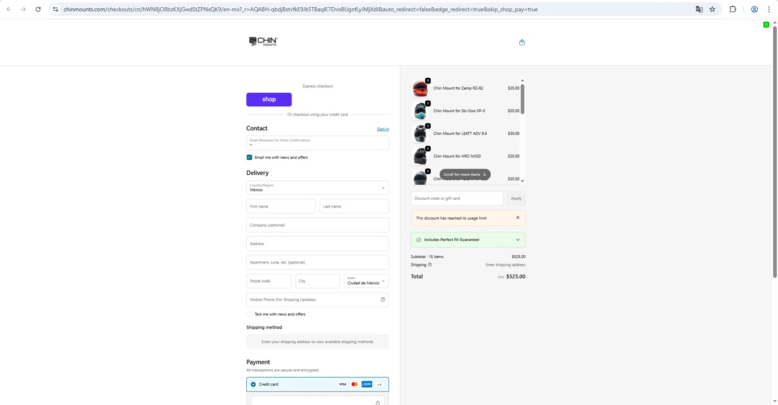
Task: Click the lock icon in card field
Action: tap(378, 402)
